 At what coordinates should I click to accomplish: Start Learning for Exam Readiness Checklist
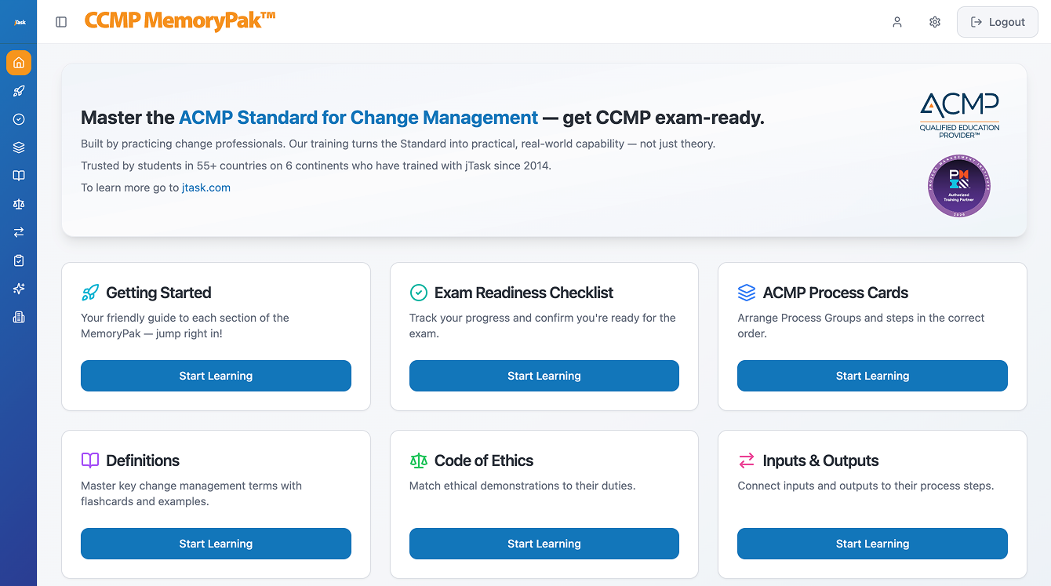click(x=544, y=376)
